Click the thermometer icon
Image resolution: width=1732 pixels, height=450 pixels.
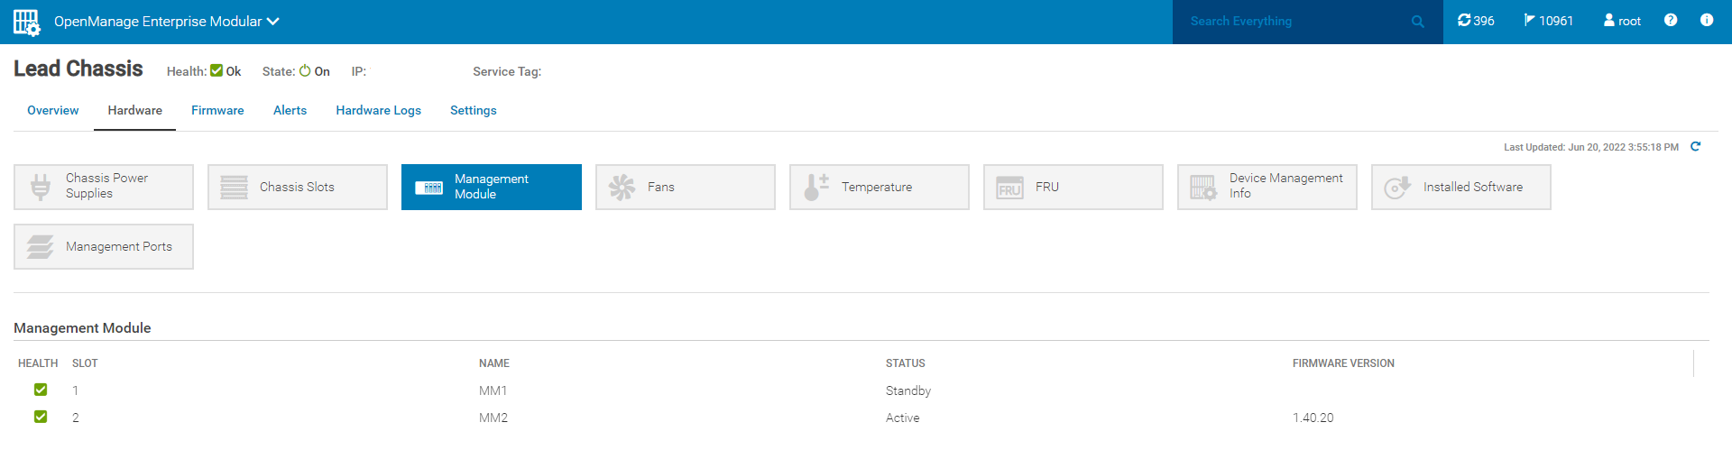[815, 187]
